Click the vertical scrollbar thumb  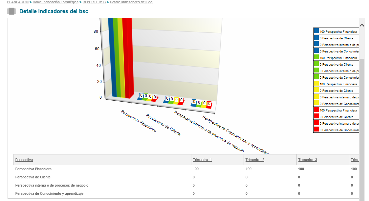coord(362,131)
